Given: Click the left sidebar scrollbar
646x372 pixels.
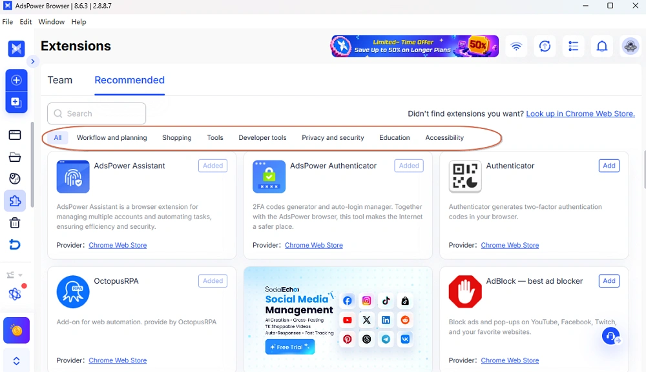Looking at the screenshot, I should point(32,164).
